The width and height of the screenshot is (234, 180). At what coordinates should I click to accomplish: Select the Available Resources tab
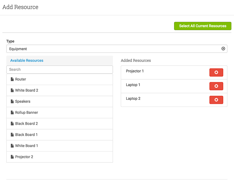point(27,61)
